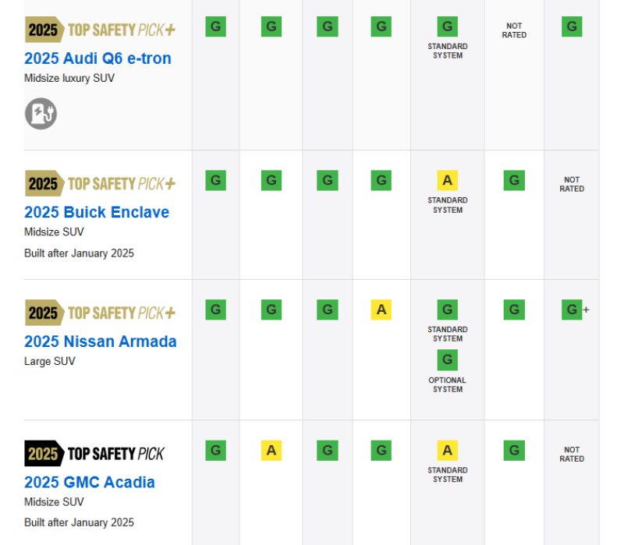Click the first G rating in Buick Enclave row
Image resolution: width=624 pixels, height=545 pixels.
coord(216,180)
